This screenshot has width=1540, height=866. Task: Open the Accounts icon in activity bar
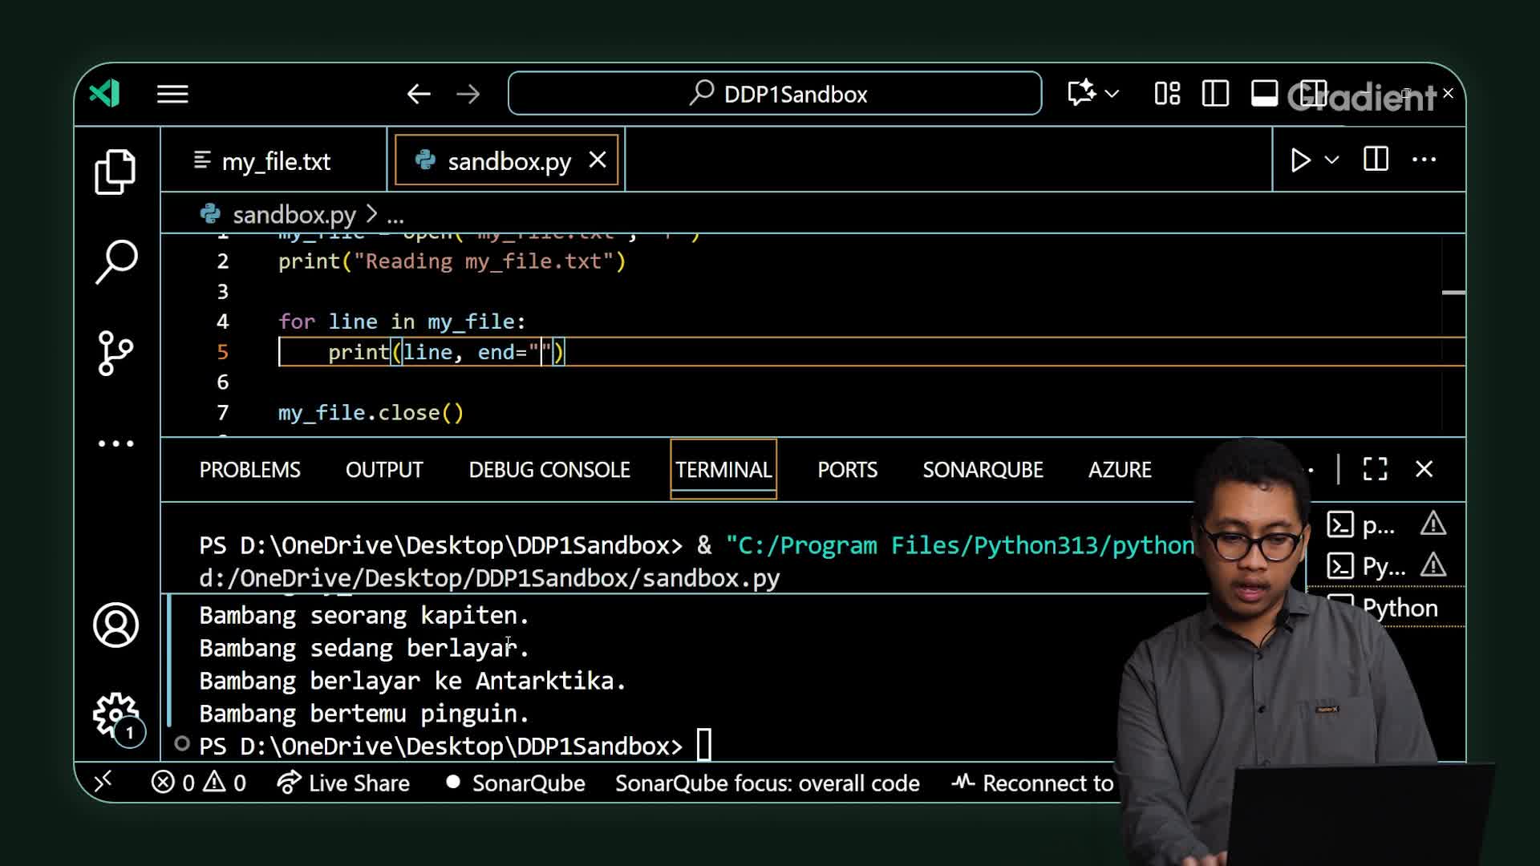pyautogui.click(x=115, y=625)
